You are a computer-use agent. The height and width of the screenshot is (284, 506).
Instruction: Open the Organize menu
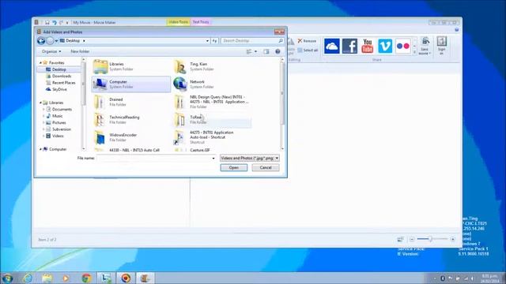(x=51, y=51)
